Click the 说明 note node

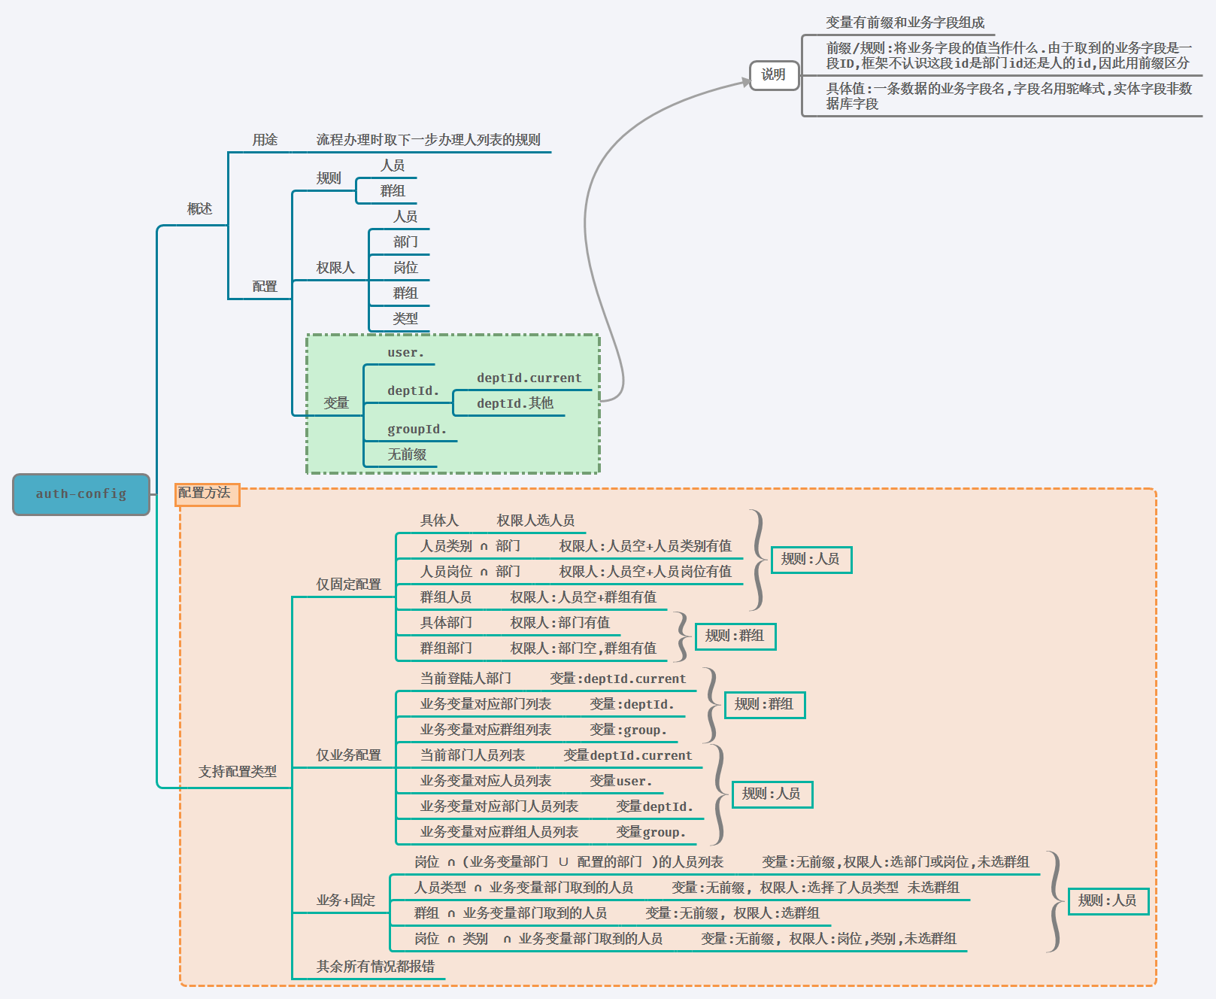774,75
